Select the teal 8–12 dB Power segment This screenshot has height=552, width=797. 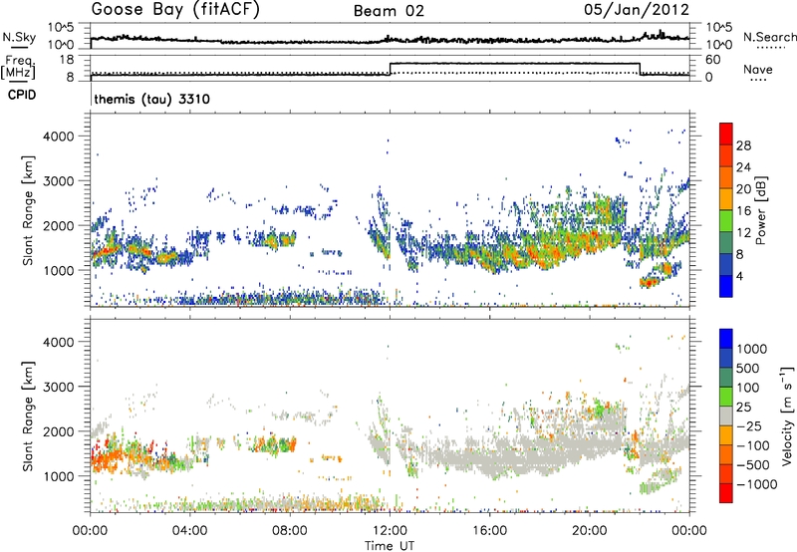726,243
